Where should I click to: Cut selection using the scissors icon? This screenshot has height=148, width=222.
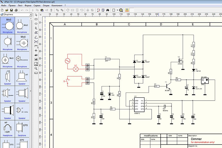click(33, 10)
